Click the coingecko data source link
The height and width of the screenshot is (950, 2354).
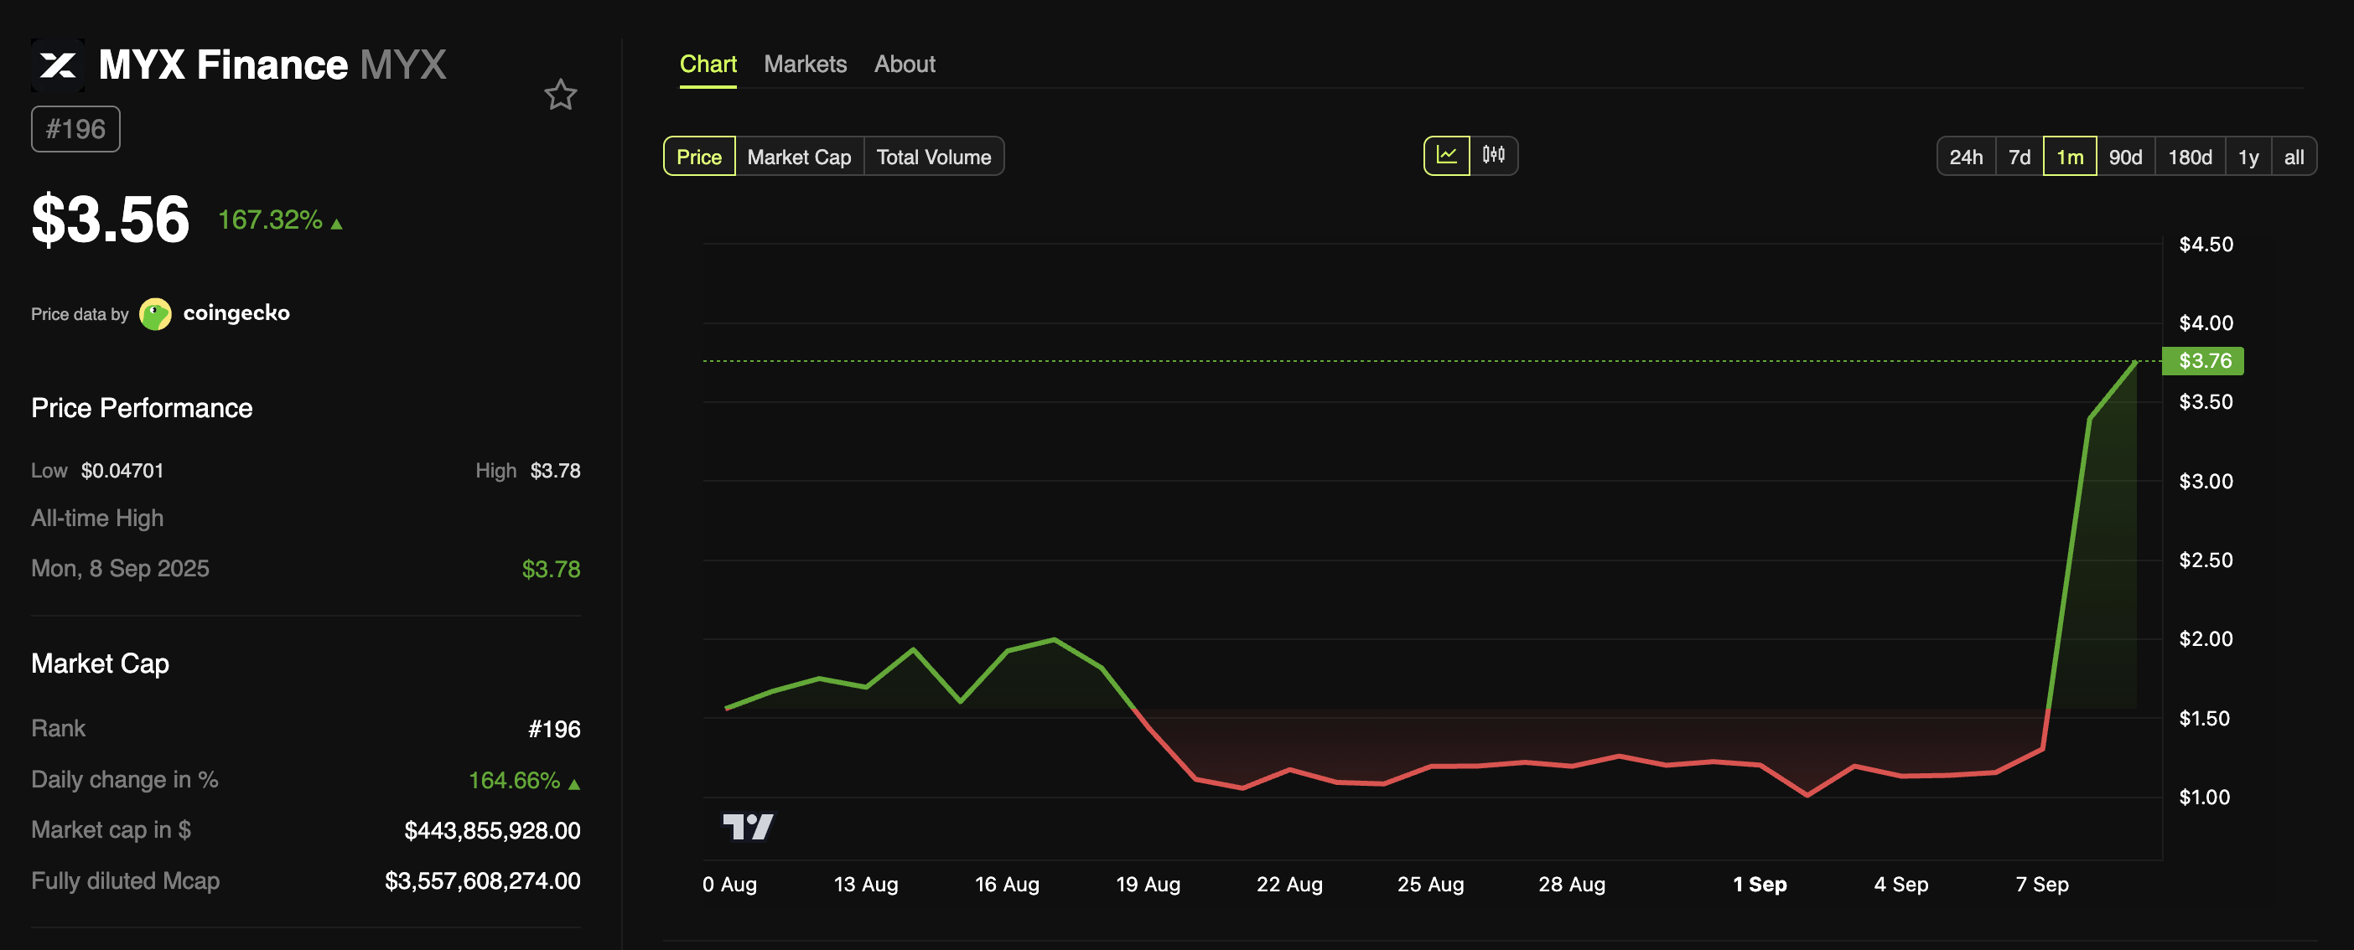pyautogui.click(x=236, y=313)
